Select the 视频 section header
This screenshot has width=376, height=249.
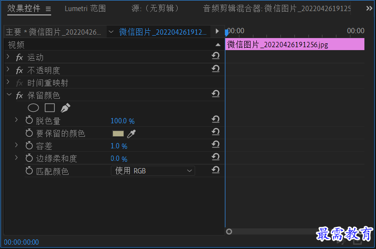pos(16,45)
